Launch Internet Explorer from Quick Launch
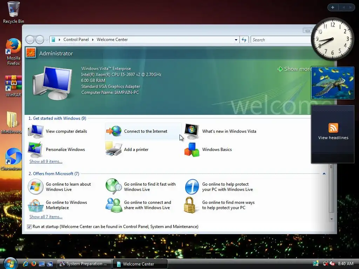 (26, 264)
